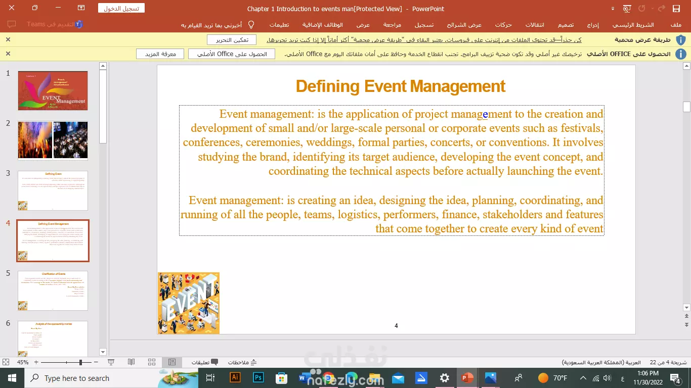Click معرفة المزيد (Learn more) button
Image resolution: width=691 pixels, height=388 pixels.
point(160,54)
